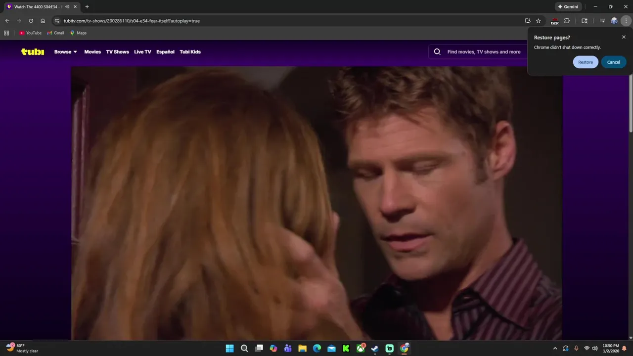The height and width of the screenshot is (356, 633).
Task: Go to Movies section
Action: pyautogui.click(x=92, y=52)
